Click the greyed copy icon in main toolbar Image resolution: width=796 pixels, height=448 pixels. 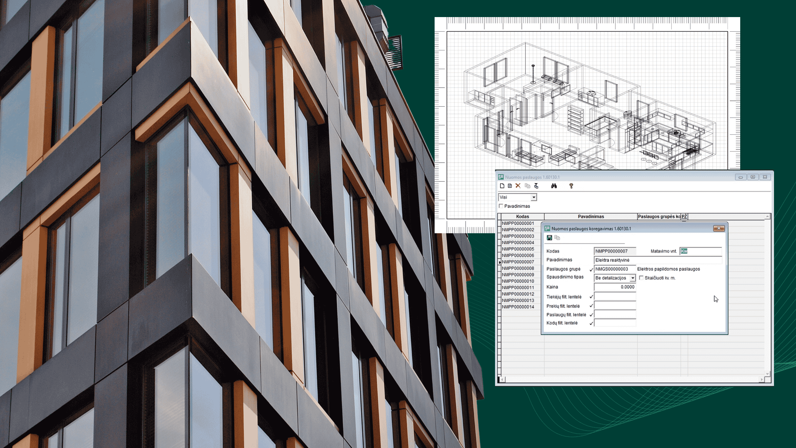point(527,186)
